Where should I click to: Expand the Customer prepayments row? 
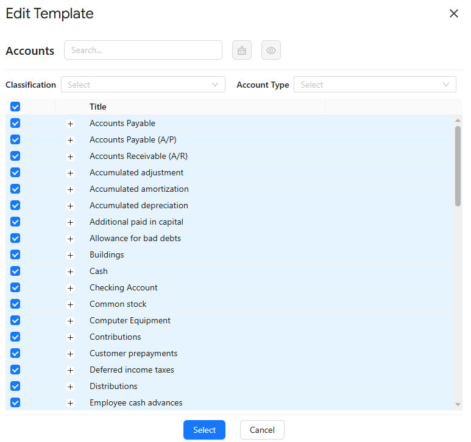point(70,354)
